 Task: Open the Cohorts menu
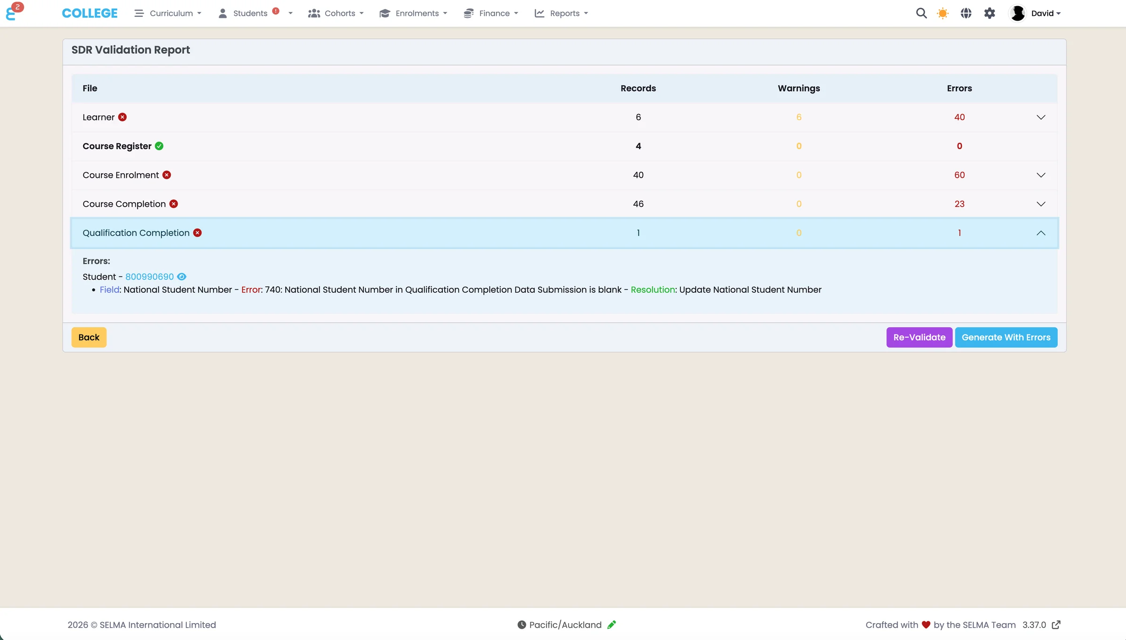click(336, 13)
